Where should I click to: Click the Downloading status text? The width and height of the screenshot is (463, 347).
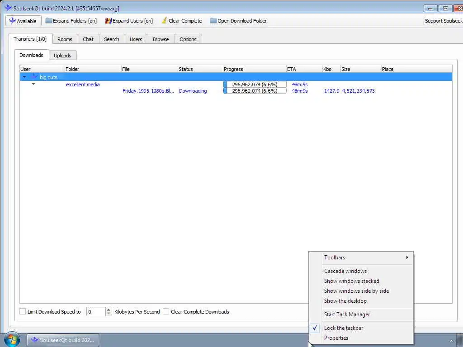(x=193, y=91)
